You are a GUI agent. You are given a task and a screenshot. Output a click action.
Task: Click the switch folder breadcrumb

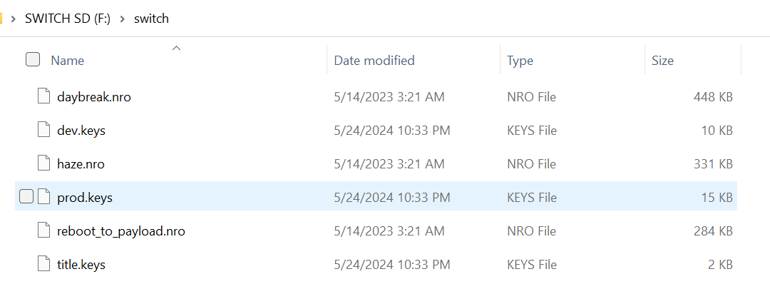(x=151, y=19)
